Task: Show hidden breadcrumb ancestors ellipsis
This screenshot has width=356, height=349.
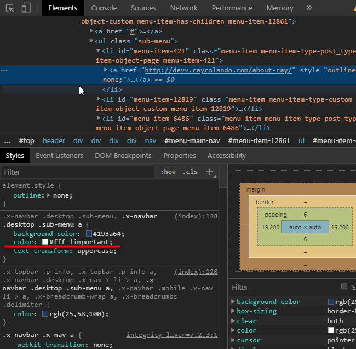Action: [x=8, y=141]
